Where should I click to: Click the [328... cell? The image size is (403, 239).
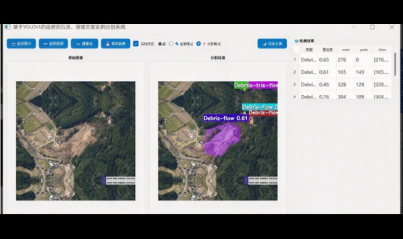(x=382, y=84)
